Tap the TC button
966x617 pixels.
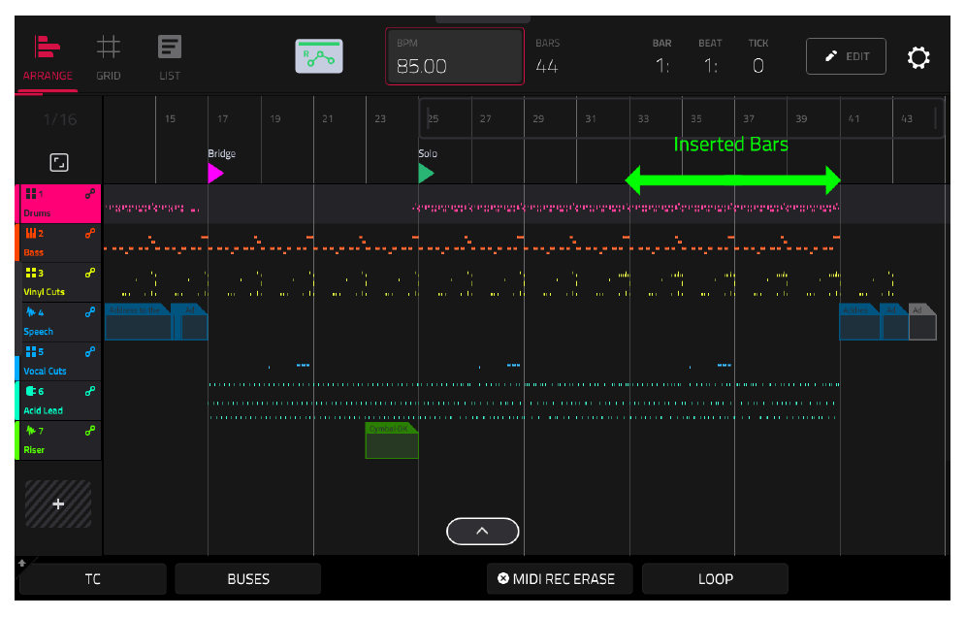click(93, 579)
